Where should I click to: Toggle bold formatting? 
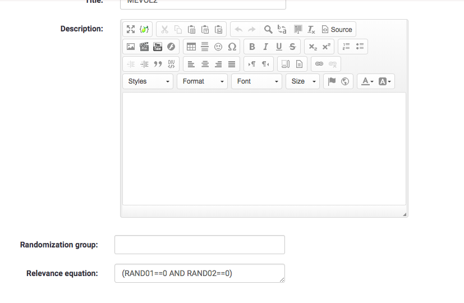click(x=252, y=47)
